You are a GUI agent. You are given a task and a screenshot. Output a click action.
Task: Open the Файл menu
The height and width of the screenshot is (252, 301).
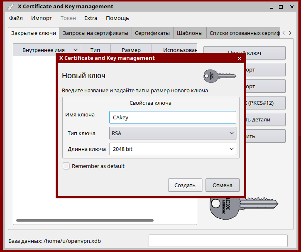coord(16,18)
